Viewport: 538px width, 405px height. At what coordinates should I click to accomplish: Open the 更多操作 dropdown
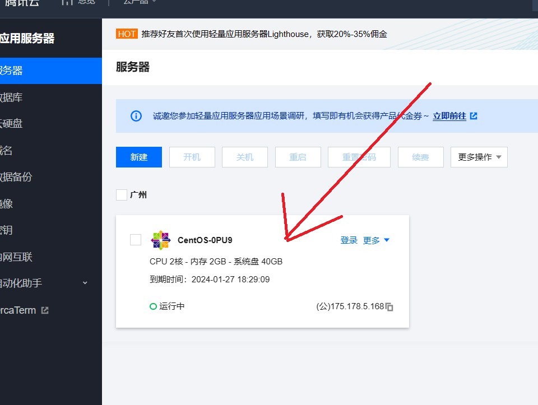point(479,157)
